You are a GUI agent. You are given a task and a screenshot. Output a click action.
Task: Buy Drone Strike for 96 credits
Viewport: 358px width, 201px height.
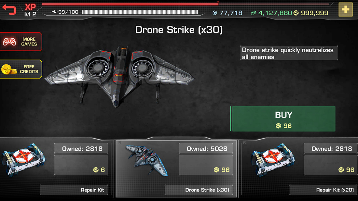[x=282, y=119]
